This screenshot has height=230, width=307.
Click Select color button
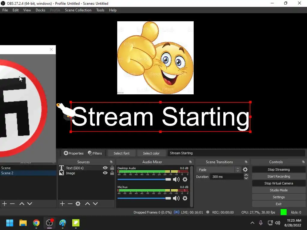(x=151, y=153)
